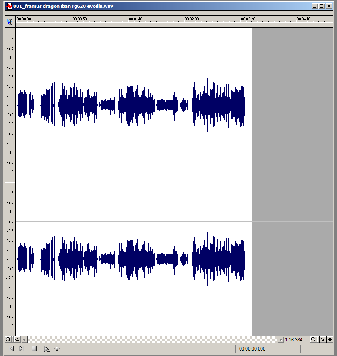Click time ruler at 00:03:20
The height and width of the screenshot is (356, 337).
coord(248,19)
